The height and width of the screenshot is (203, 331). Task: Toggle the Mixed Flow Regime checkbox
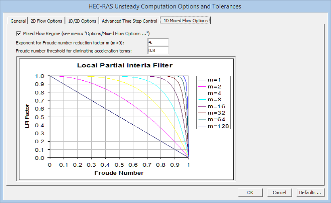click(19, 33)
